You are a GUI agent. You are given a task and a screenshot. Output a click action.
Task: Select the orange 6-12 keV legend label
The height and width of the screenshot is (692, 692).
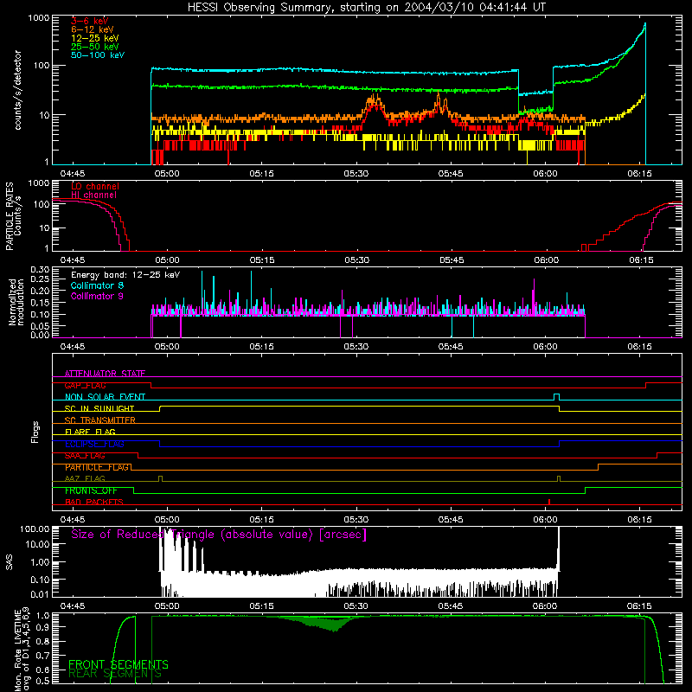pos(93,29)
